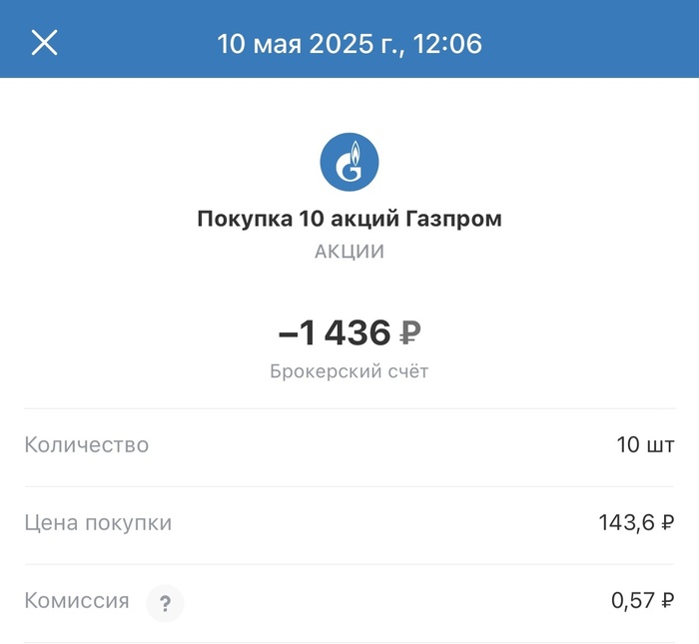Click the word Газпром in the title

click(454, 219)
